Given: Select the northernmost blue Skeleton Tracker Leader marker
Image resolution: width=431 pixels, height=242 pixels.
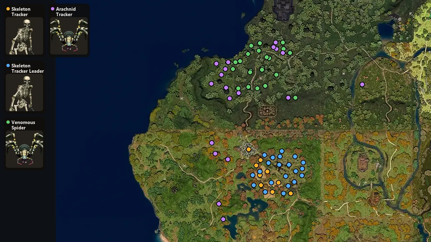Looking at the screenshot, I should (282, 151).
